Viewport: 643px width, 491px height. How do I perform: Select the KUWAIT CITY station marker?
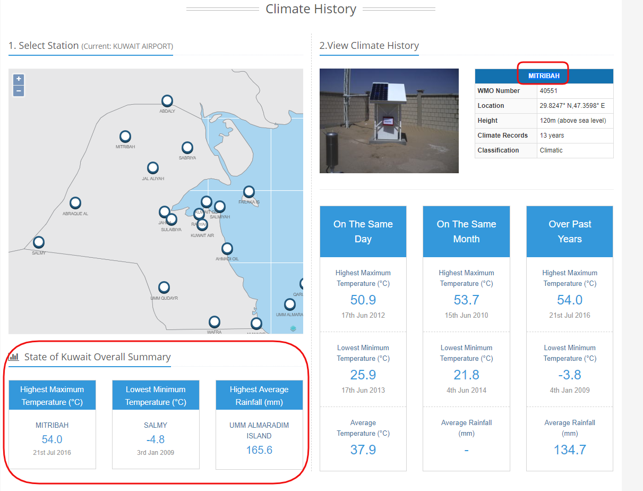207,202
